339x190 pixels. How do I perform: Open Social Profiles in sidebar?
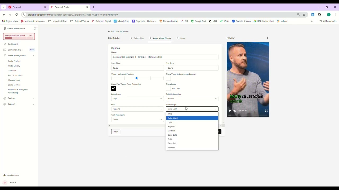click(14, 61)
